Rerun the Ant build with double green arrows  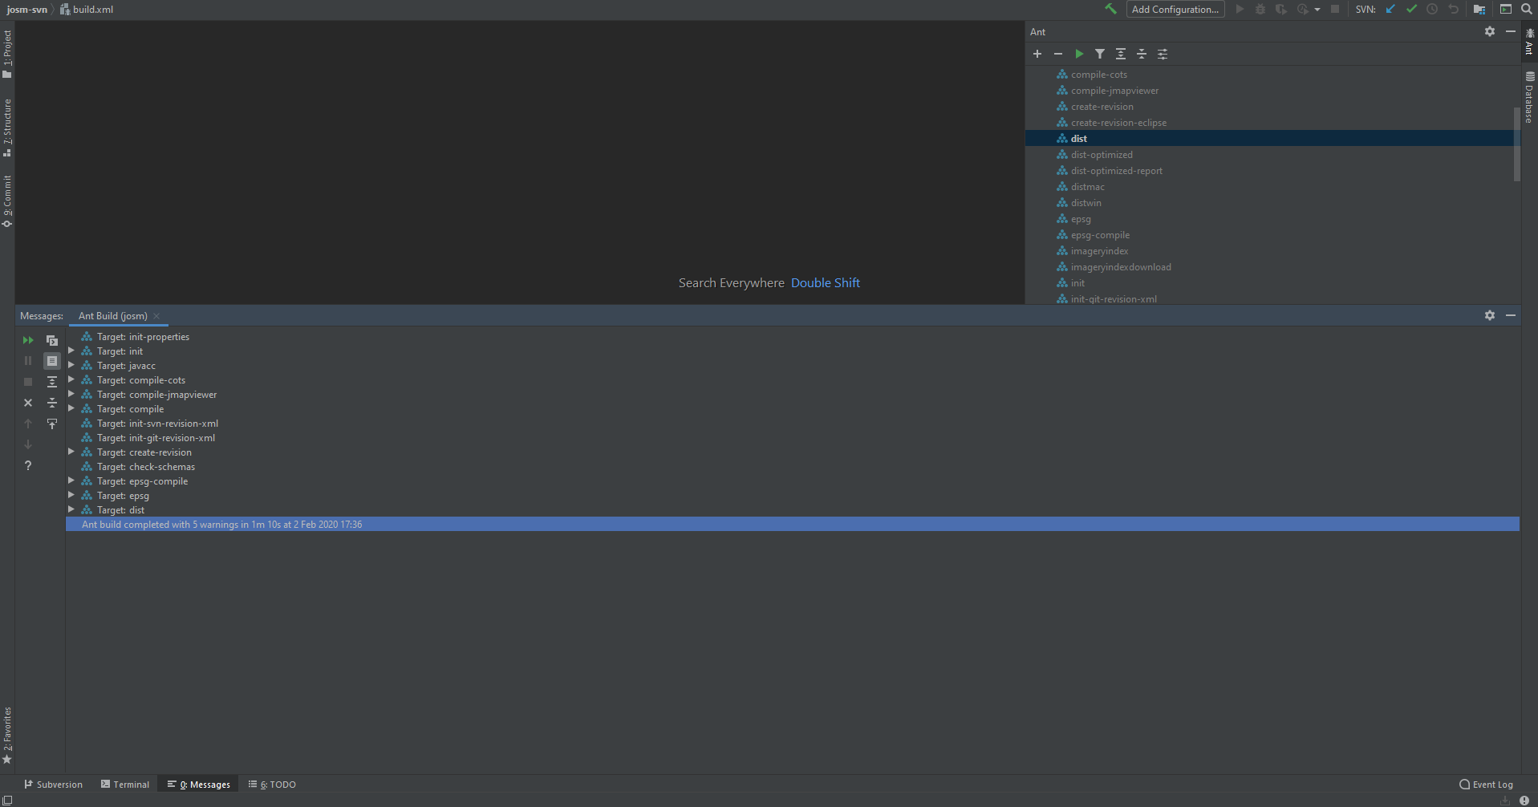click(28, 340)
